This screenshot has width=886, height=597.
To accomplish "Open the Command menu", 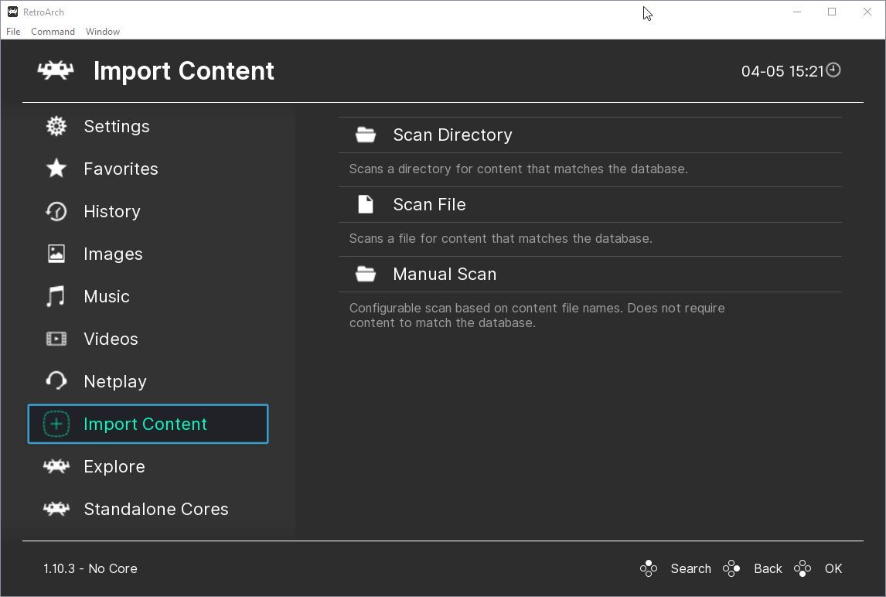I will tap(53, 32).
